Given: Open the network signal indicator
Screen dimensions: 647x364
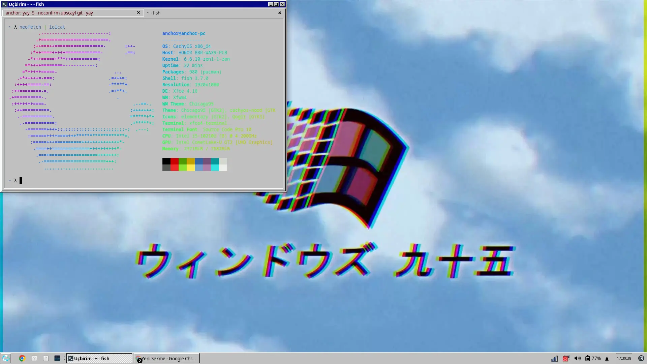Looking at the screenshot, I should [554, 358].
